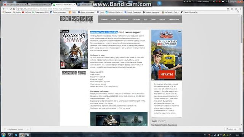Open the Chrome three-dot menu

241,9
